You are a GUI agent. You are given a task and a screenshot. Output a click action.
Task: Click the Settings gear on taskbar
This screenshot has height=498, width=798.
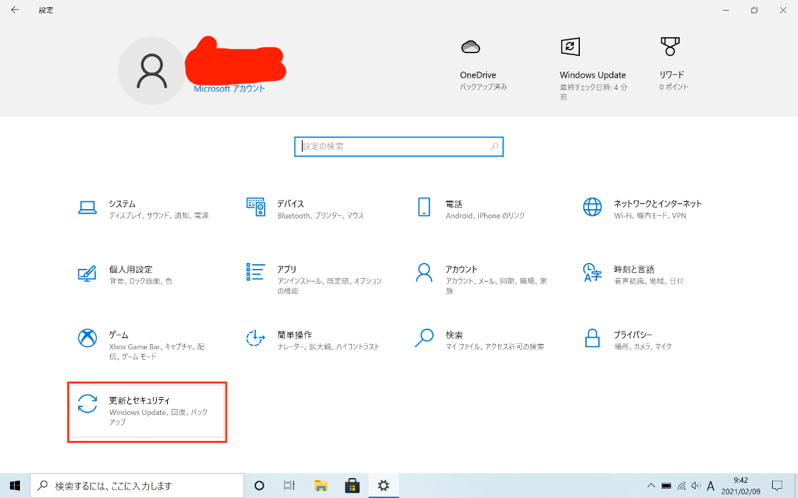(x=384, y=485)
